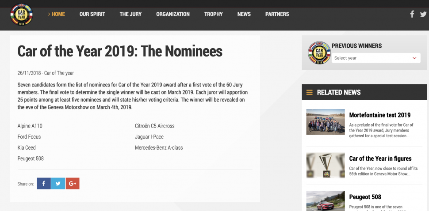429x211 pixels.
Task: Go to the Home menu item
Action: pos(57,14)
